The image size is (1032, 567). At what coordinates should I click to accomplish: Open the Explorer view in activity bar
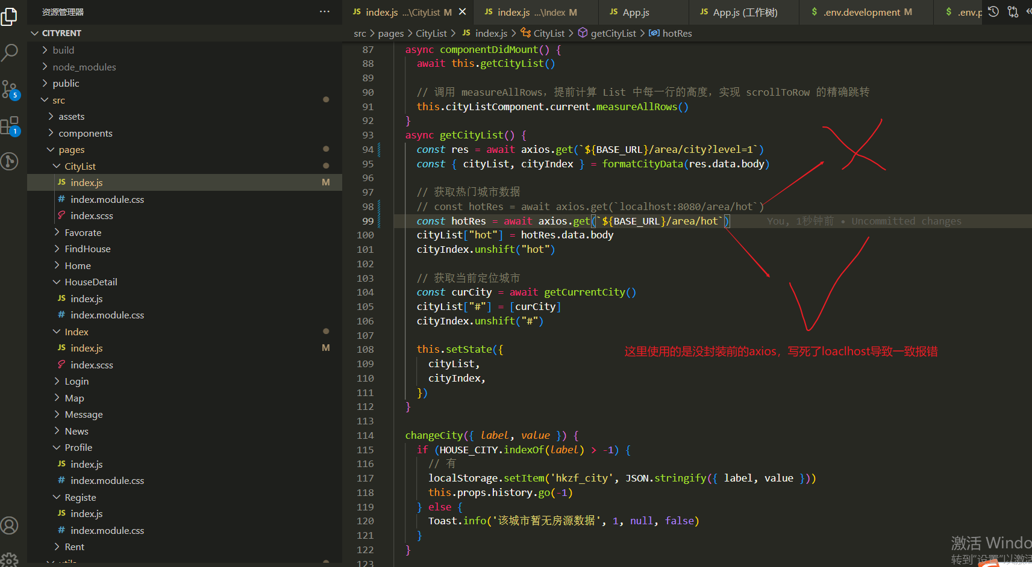(x=10, y=16)
